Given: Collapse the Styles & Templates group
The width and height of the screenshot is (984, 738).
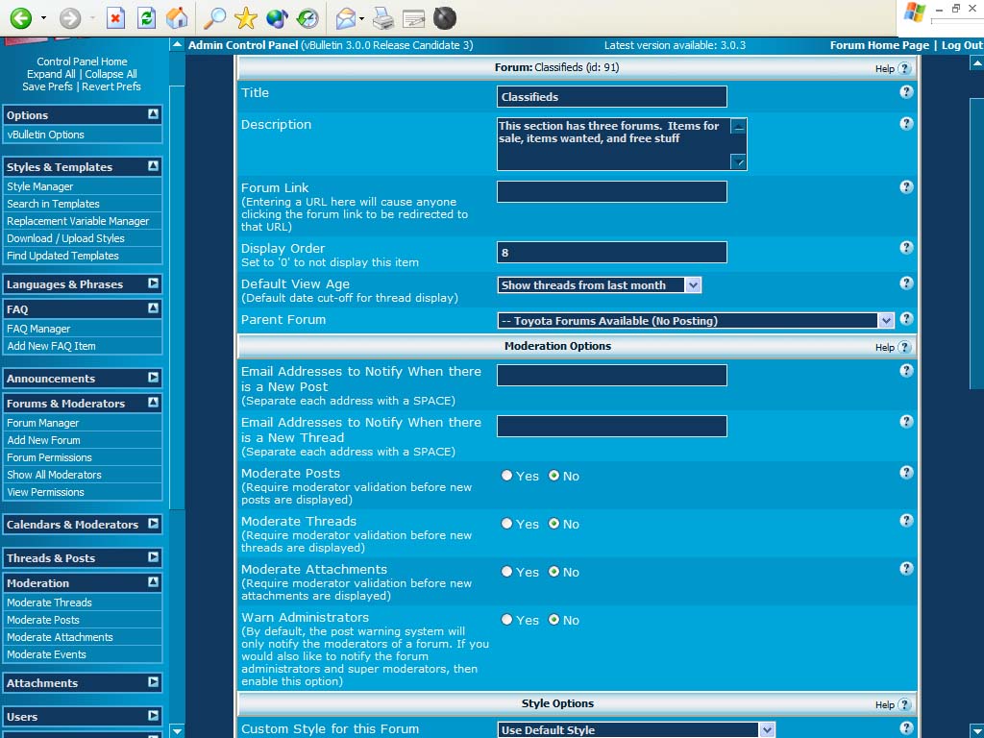Looking at the screenshot, I should (153, 166).
